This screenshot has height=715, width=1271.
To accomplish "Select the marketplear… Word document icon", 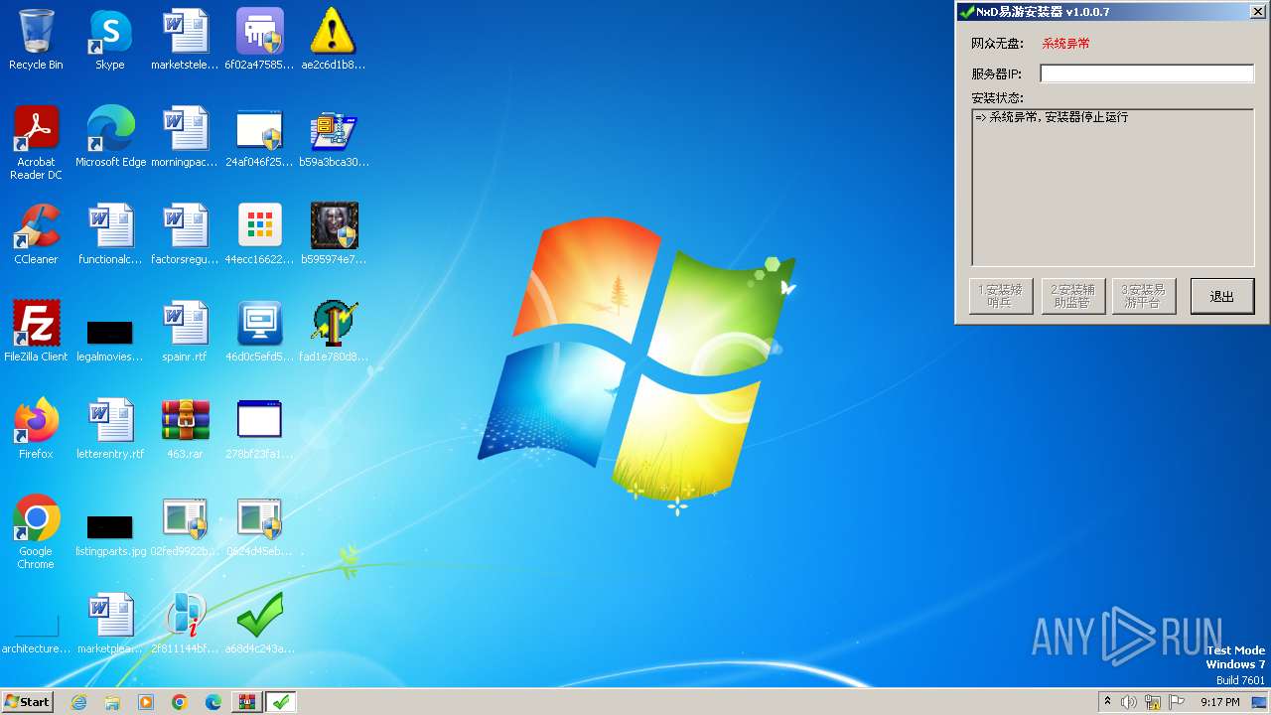I will [110, 624].
